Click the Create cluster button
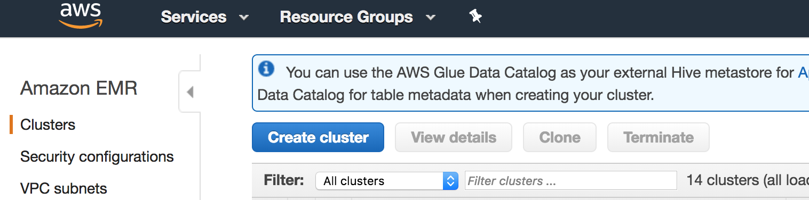The width and height of the screenshot is (809, 200). tap(318, 137)
